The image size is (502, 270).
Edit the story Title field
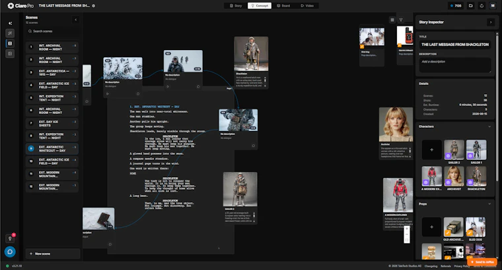point(455,45)
